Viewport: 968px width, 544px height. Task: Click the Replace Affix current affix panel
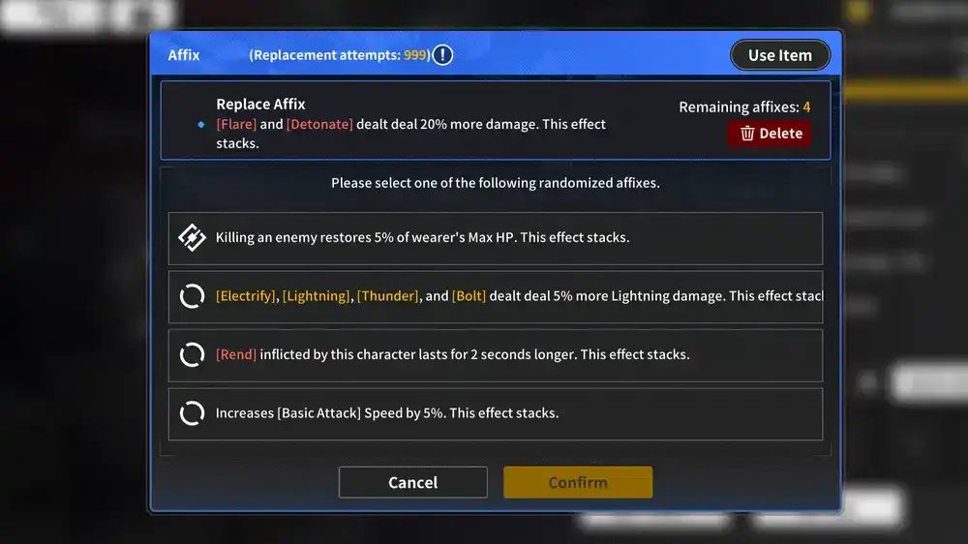[x=495, y=120]
